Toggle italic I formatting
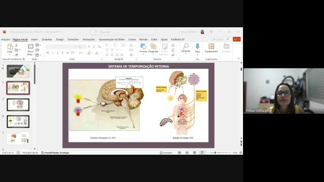The width and height of the screenshot is (324, 182). point(53,53)
